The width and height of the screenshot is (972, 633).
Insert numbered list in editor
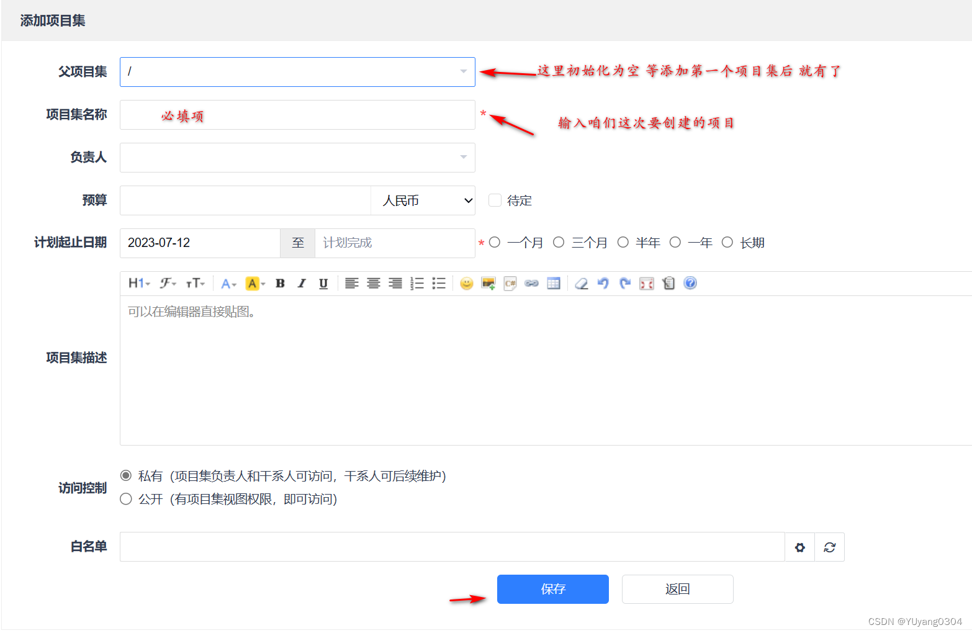(x=417, y=284)
